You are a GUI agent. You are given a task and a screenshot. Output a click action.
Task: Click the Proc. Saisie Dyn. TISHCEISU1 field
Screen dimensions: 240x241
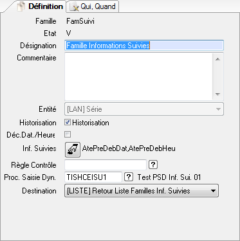click(x=93, y=177)
